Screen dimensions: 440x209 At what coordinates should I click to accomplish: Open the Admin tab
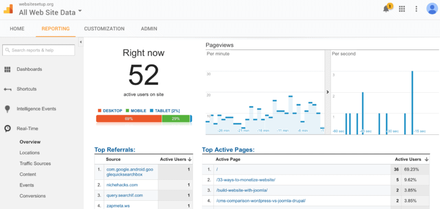[149, 29]
